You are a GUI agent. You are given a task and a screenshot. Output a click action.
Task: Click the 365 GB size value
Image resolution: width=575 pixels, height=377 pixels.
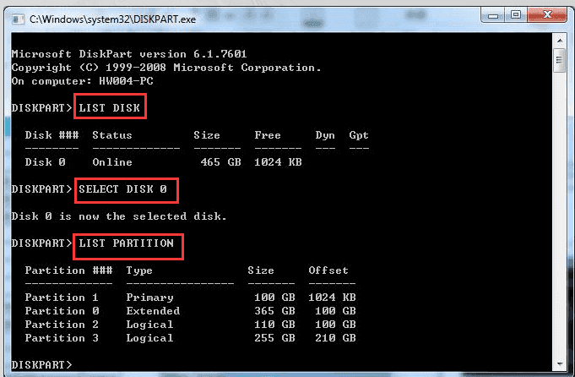[x=274, y=311]
